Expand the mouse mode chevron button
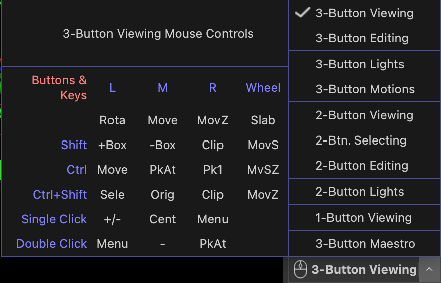441x283 pixels. pos(428,269)
